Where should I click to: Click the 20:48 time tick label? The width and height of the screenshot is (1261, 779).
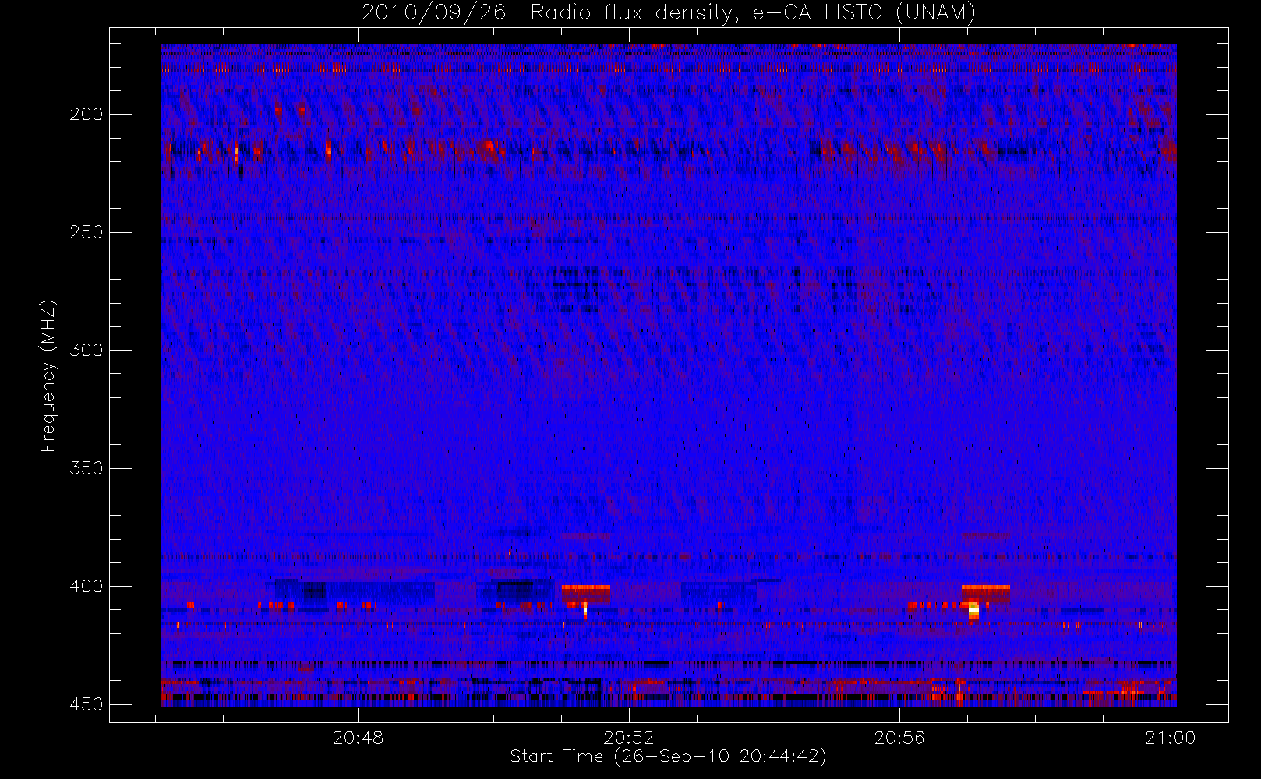pyautogui.click(x=359, y=738)
